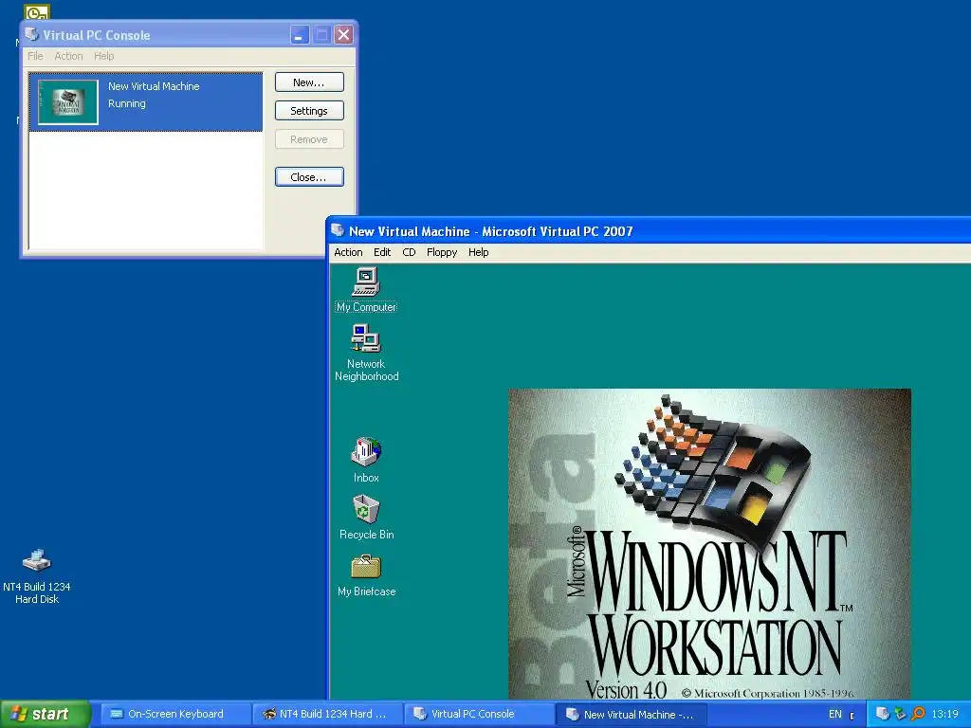The height and width of the screenshot is (728, 971).
Task: Click the network tray icon with green arrow
Action: tap(900, 714)
